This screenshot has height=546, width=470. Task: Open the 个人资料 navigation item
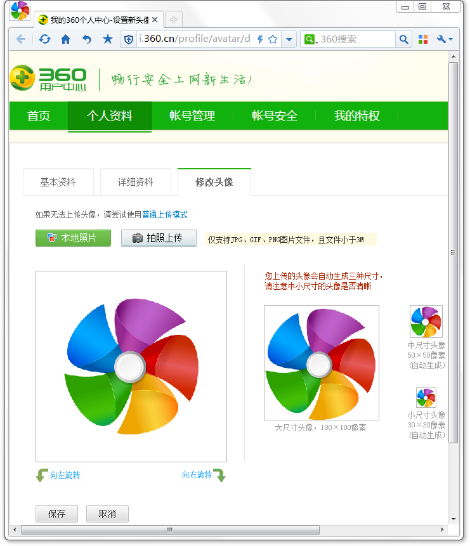109,115
